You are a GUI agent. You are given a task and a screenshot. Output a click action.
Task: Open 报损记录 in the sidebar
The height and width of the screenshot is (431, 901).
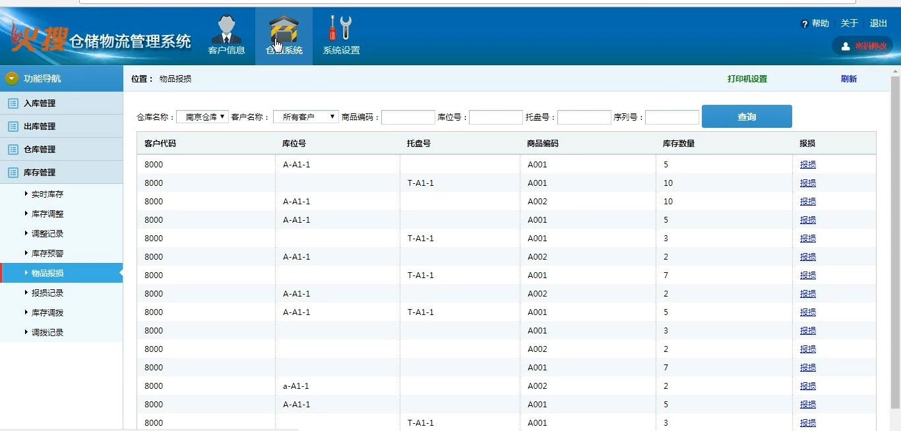[x=47, y=293]
